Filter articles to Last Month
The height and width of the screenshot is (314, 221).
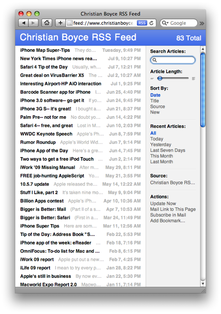162,162
